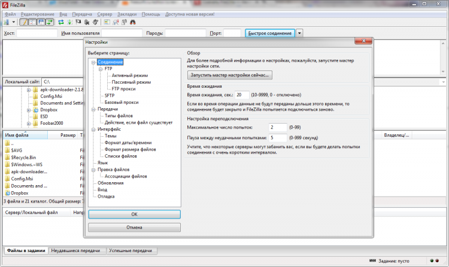
Task: Toggle local directory tree icon
Action: tap(33, 22)
